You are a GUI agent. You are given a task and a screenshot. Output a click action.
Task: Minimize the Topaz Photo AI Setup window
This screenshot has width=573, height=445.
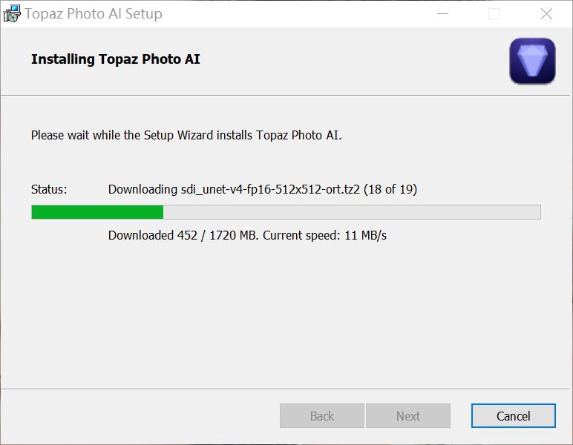[442, 14]
